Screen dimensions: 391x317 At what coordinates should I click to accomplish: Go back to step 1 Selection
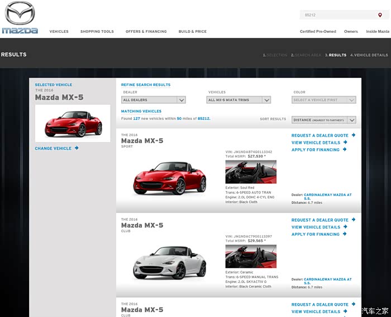275,55
